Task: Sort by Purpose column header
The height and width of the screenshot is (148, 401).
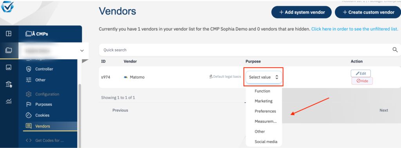Action: [x=253, y=61]
